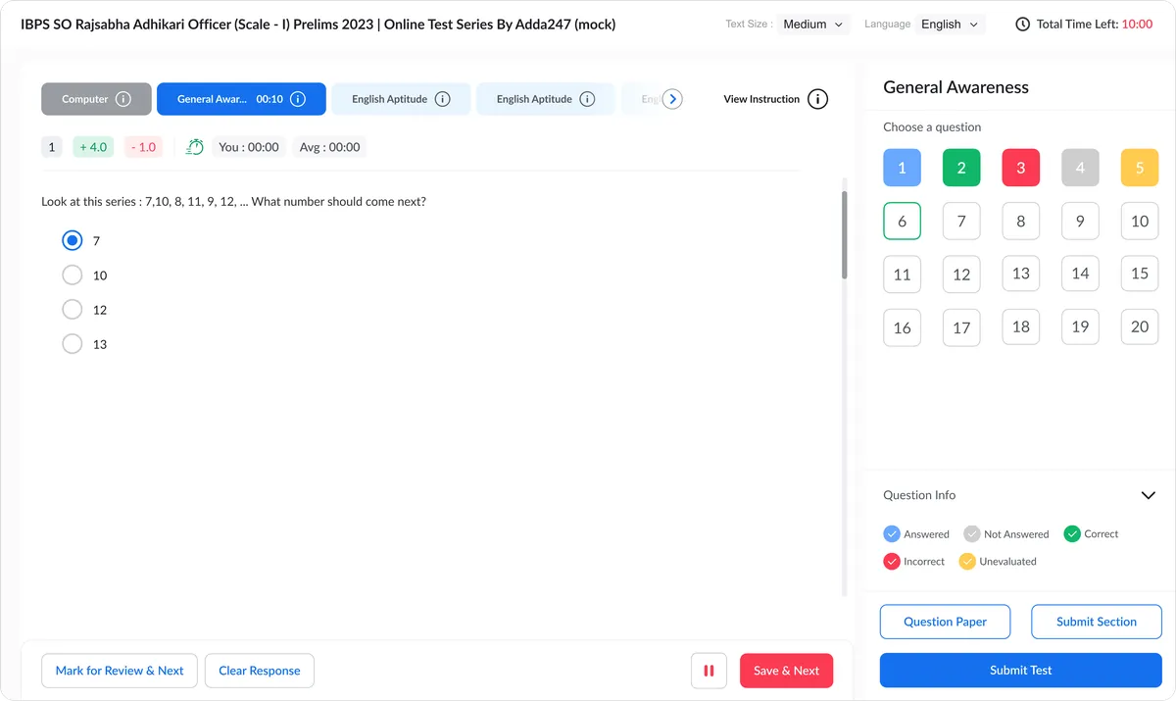1176x701 pixels.
Task: Click the Save & Next button
Action: click(786, 671)
